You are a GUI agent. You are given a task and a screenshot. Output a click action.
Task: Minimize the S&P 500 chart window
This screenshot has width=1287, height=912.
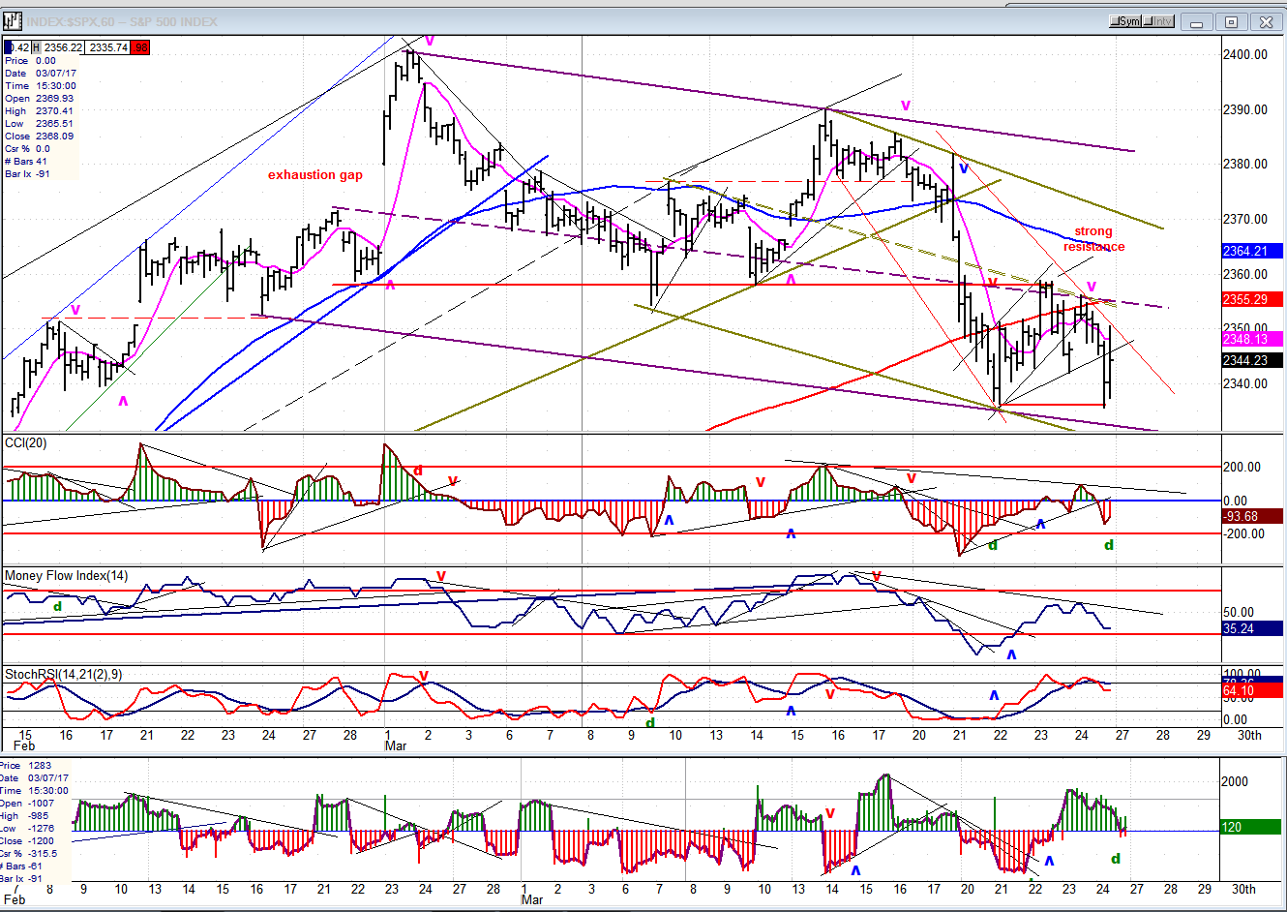click(1197, 21)
